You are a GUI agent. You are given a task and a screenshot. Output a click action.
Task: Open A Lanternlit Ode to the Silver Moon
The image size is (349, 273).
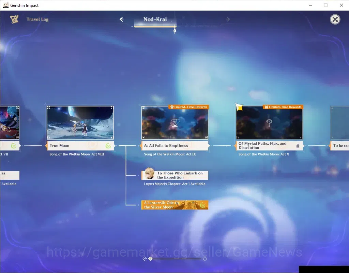click(x=175, y=205)
